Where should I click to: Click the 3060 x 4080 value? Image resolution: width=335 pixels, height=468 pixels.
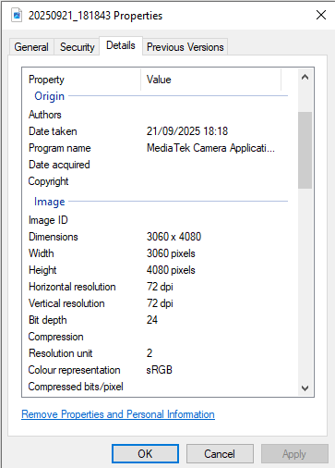click(173, 237)
